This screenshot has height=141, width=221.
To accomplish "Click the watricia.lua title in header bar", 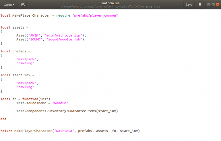I will coord(110,3).
